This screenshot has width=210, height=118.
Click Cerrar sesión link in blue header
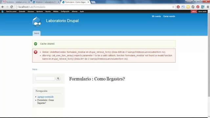pyautogui.click(x=169, y=16)
